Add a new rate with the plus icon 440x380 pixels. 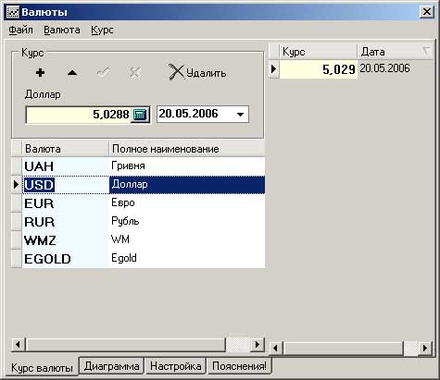click(40, 73)
